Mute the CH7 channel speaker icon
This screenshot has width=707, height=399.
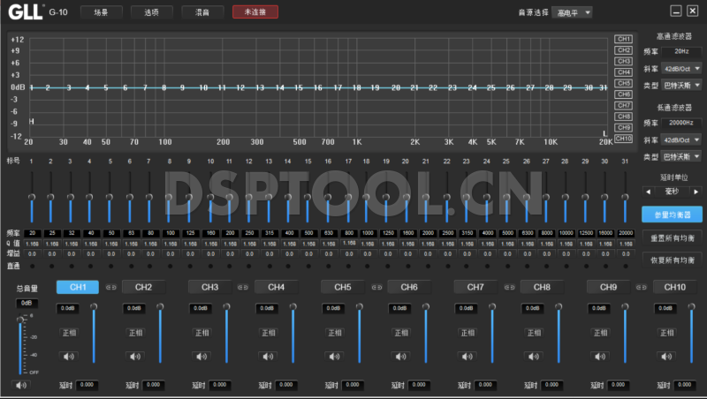[466, 356]
